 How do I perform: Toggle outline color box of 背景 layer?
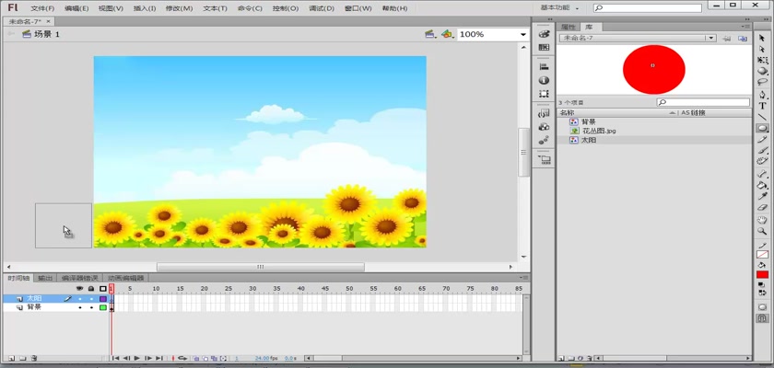103,307
